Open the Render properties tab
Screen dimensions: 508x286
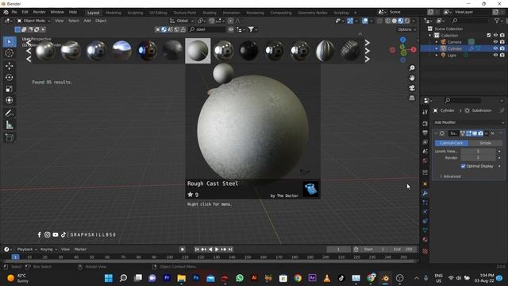(425, 124)
